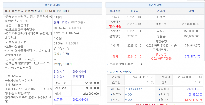
Task: Click the blue 감정회사 label
Action: [x=60, y=76]
